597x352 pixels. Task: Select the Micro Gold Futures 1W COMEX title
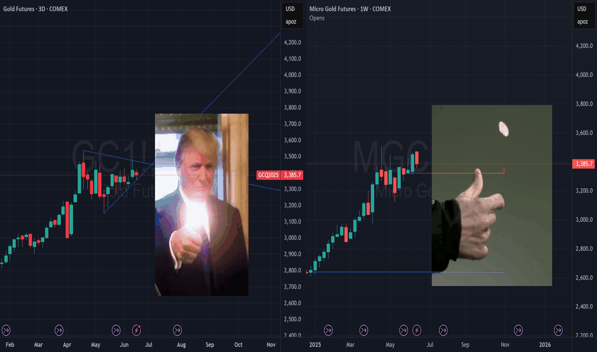pyautogui.click(x=350, y=9)
